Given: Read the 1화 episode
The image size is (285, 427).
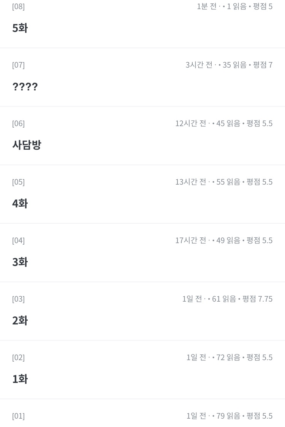Looking at the screenshot, I should (20, 379).
